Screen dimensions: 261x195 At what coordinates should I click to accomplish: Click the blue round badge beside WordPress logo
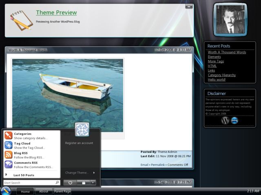(x=234, y=121)
